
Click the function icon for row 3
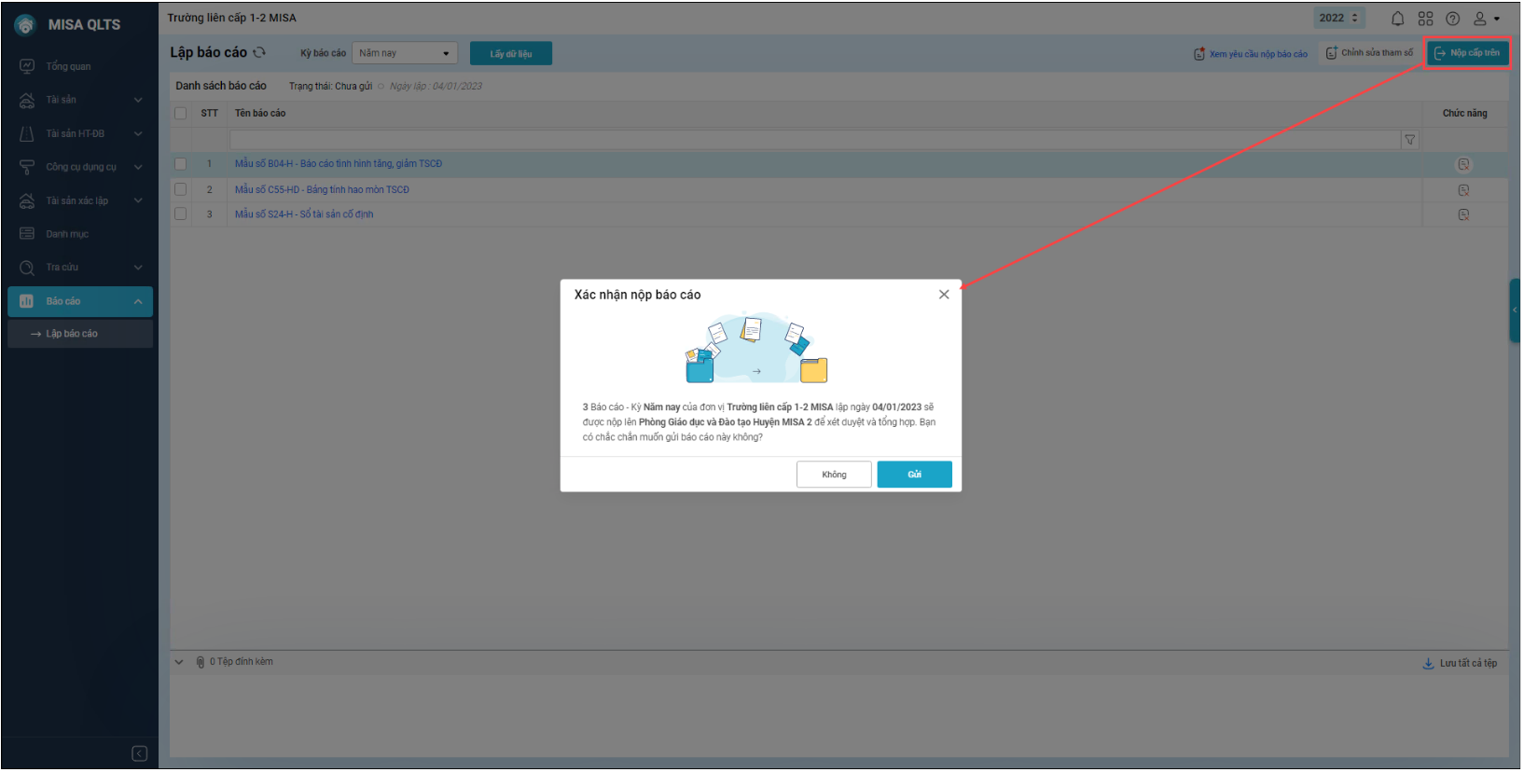coord(1463,214)
